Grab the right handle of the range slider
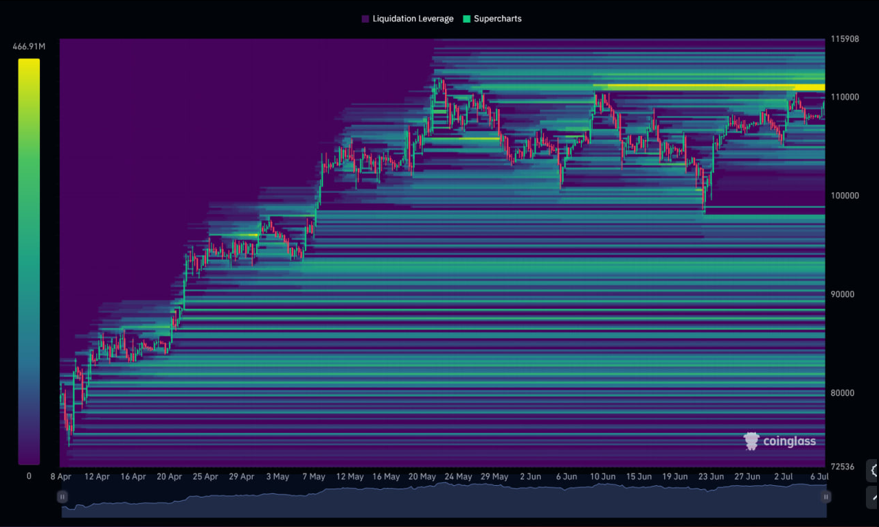Screen dimensions: 879x527 tap(826, 496)
